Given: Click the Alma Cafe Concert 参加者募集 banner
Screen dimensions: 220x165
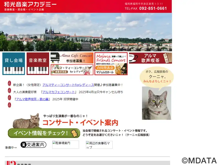Looking at the screenshot, I should click(72, 58).
